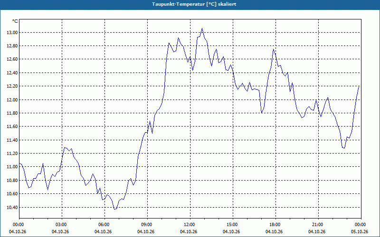Click the 11,60 y-axis label
The height and width of the screenshot is (237, 380).
[x=12, y=127]
